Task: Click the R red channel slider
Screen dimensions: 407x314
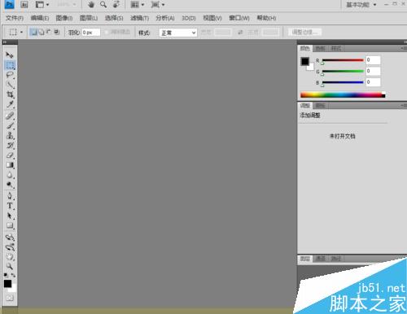Action: [343, 60]
